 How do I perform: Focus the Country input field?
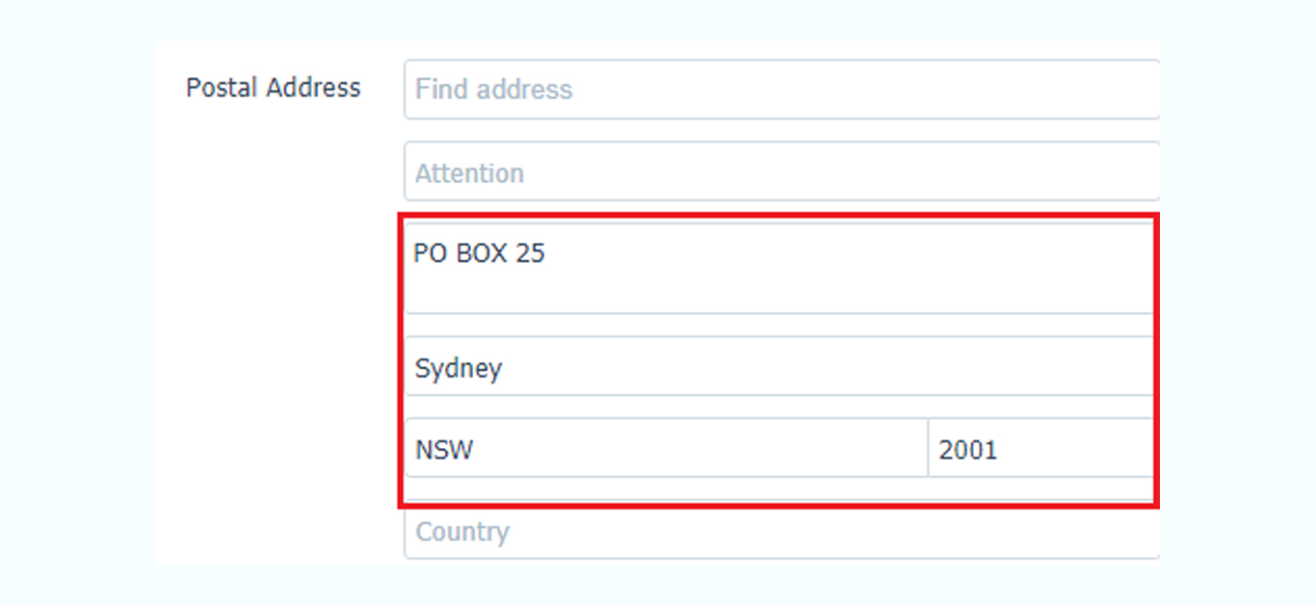tap(781, 530)
